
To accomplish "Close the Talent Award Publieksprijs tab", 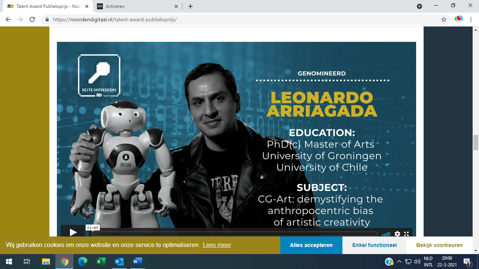I will [87, 6].
